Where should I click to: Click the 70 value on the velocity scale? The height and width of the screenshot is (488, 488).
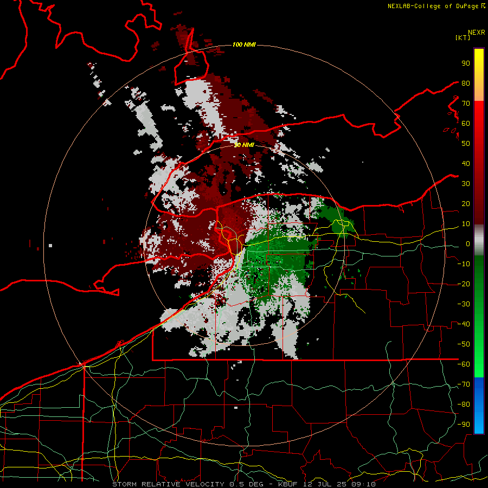pyautogui.click(x=466, y=104)
